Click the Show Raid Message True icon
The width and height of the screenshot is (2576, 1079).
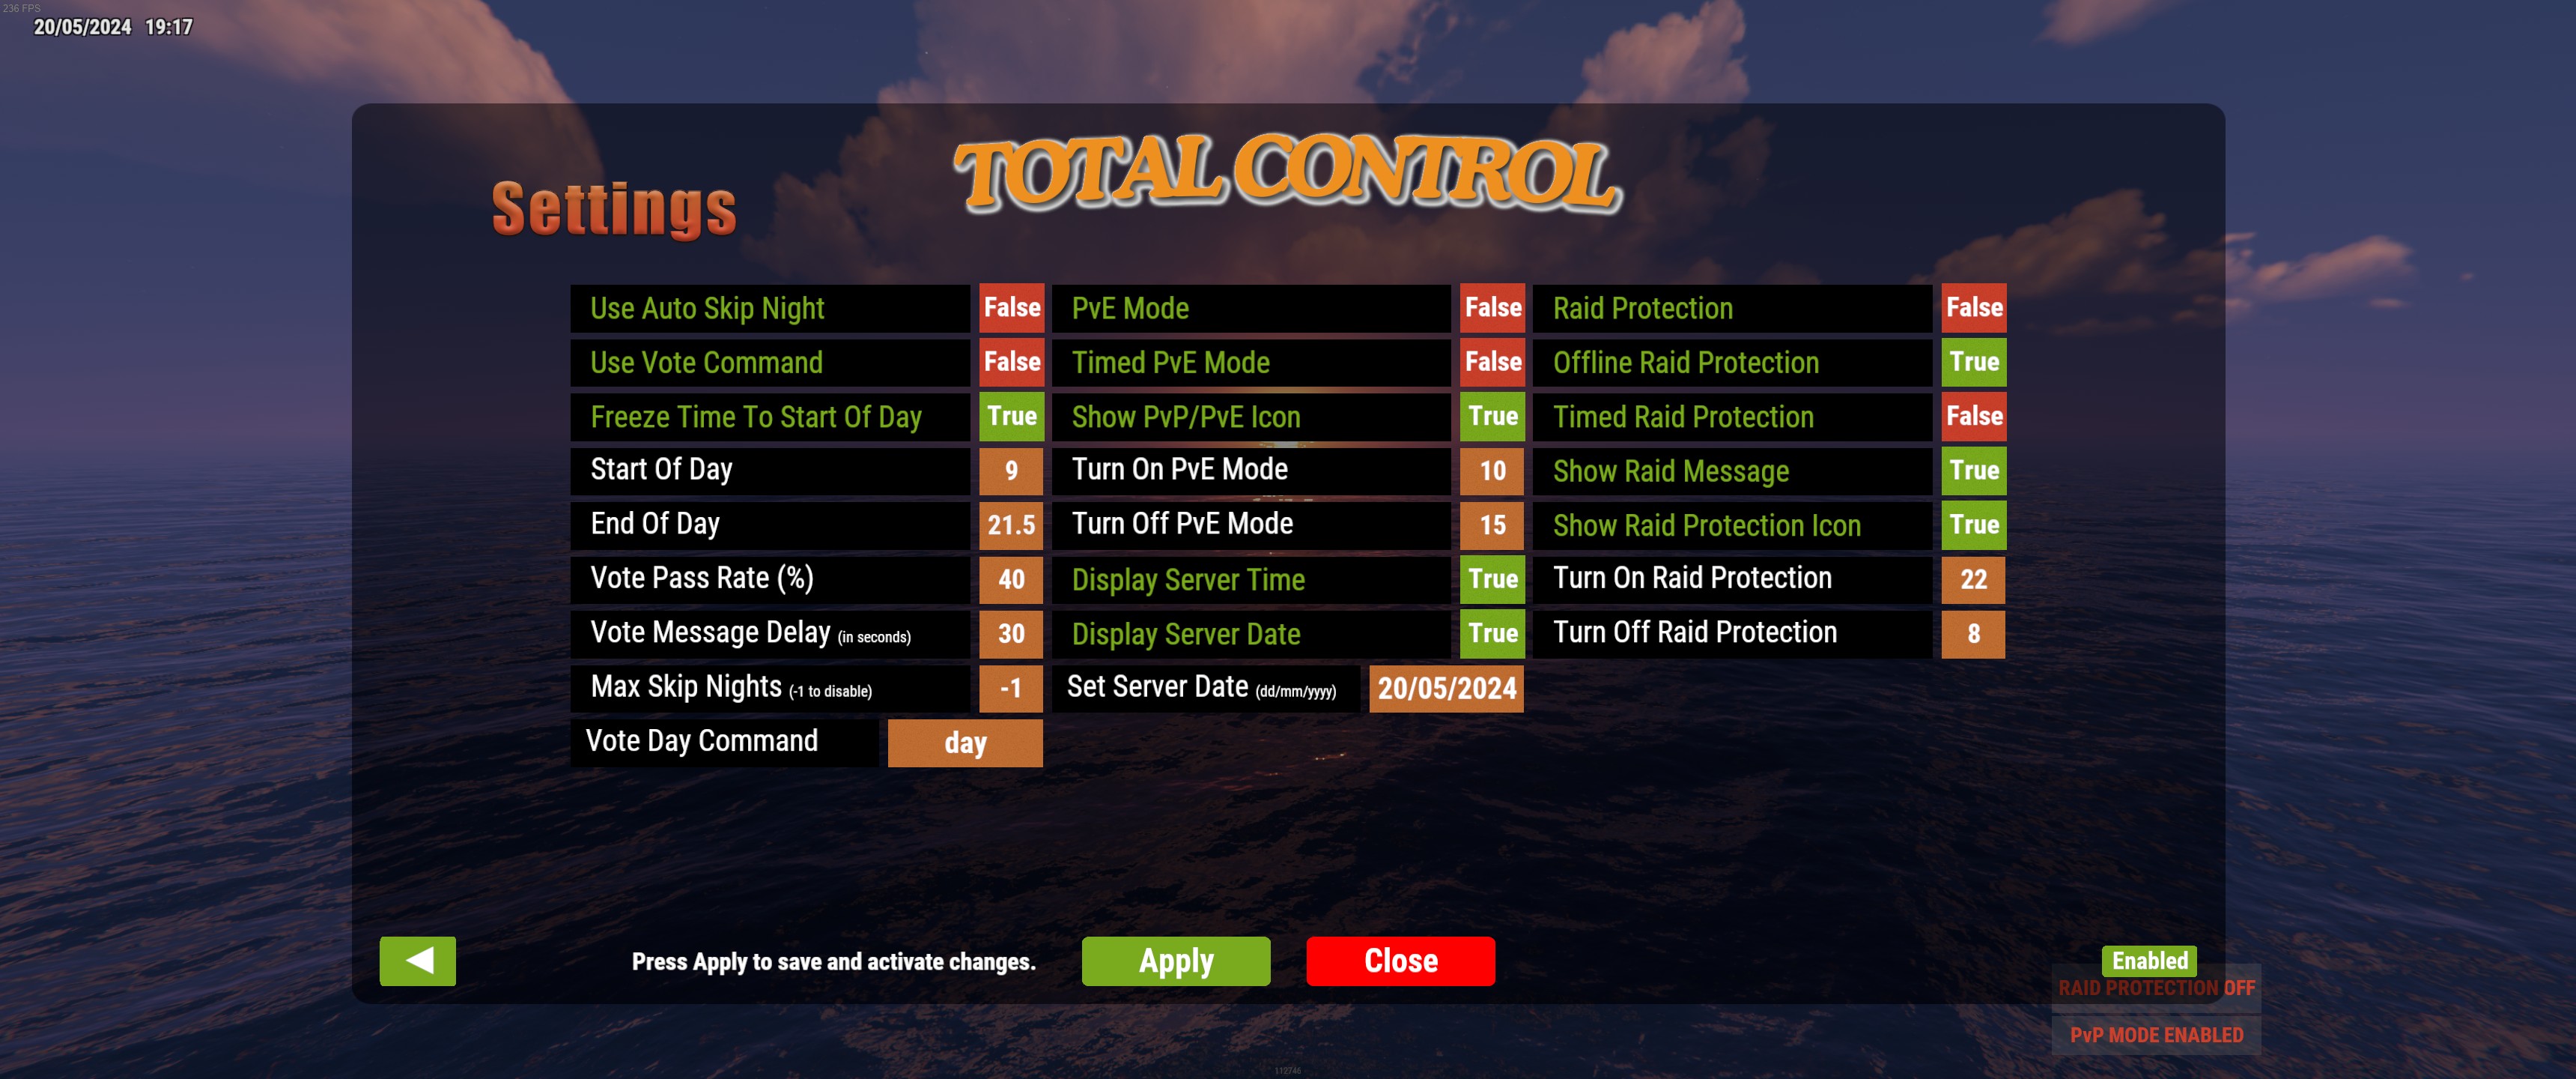pyautogui.click(x=1973, y=472)
